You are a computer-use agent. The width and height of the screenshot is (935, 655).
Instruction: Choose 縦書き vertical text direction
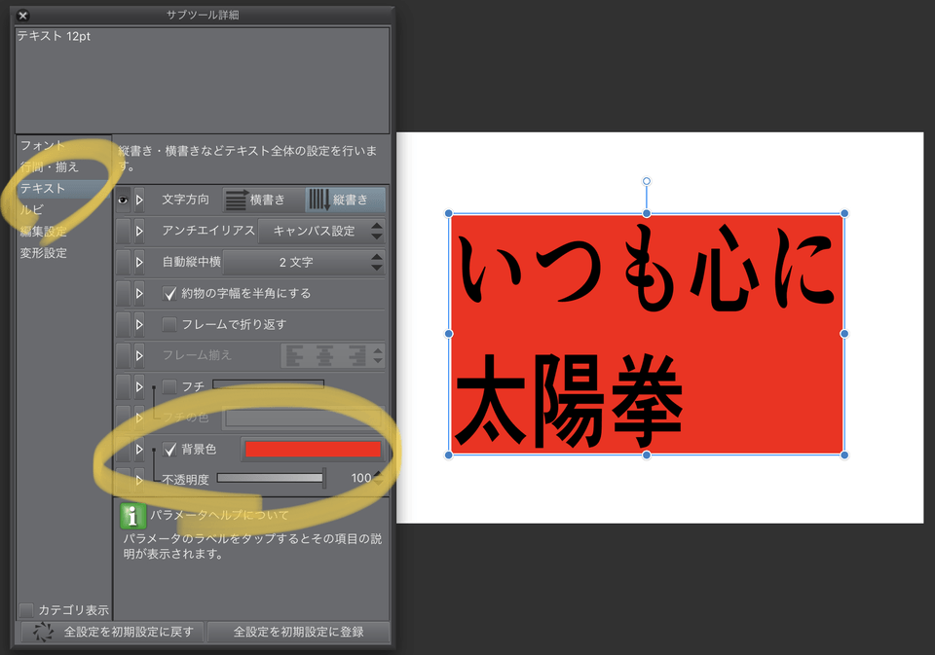pyautogui.click(x=345, y=200)
